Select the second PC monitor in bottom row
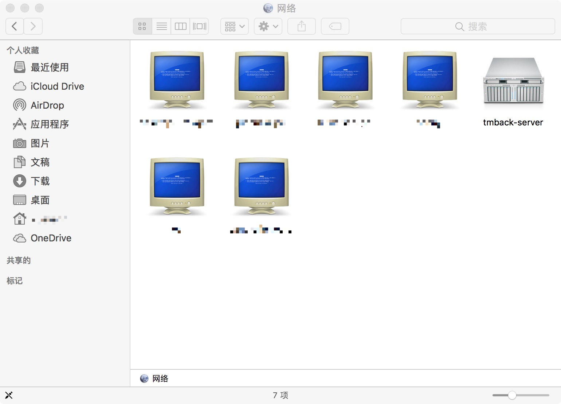 (x=261, y=187)
